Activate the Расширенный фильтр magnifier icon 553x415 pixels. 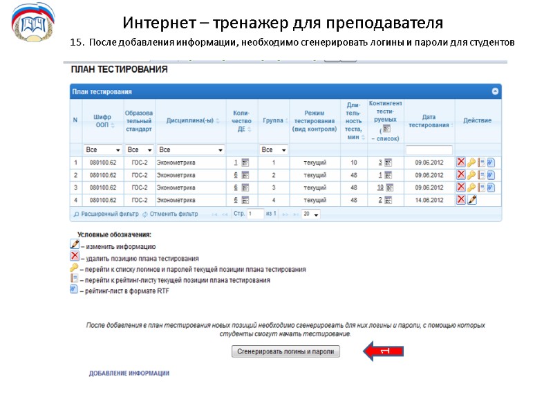pos(76,214)
